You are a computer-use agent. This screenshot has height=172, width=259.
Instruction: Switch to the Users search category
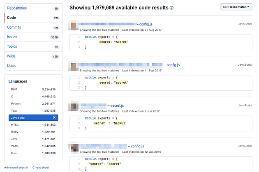[x=33, y=66]
